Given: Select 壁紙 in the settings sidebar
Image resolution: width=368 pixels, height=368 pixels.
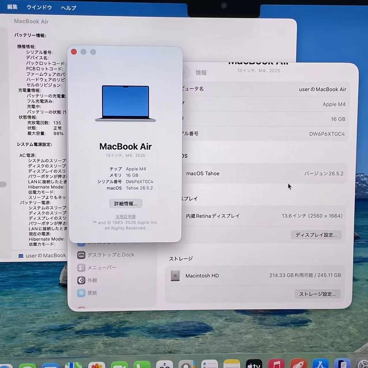Looking at the screenshot, I should coord(87,293).
